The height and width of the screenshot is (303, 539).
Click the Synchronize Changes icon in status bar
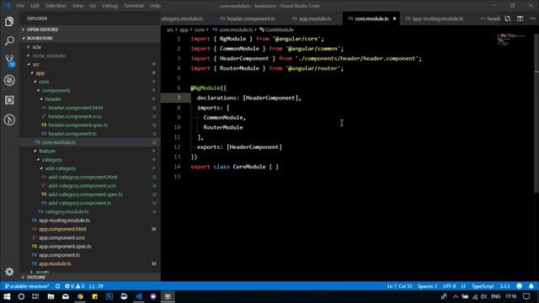pos(57,286)
